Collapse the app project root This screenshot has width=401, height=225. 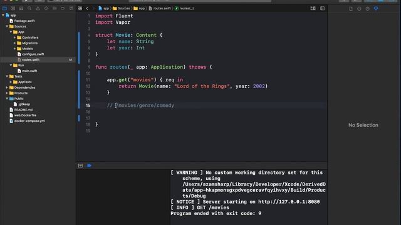3,15
